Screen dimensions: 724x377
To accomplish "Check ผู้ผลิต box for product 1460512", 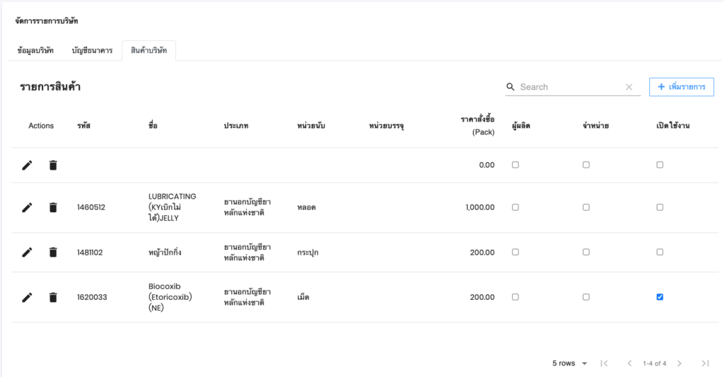I will tap(515, 207).
